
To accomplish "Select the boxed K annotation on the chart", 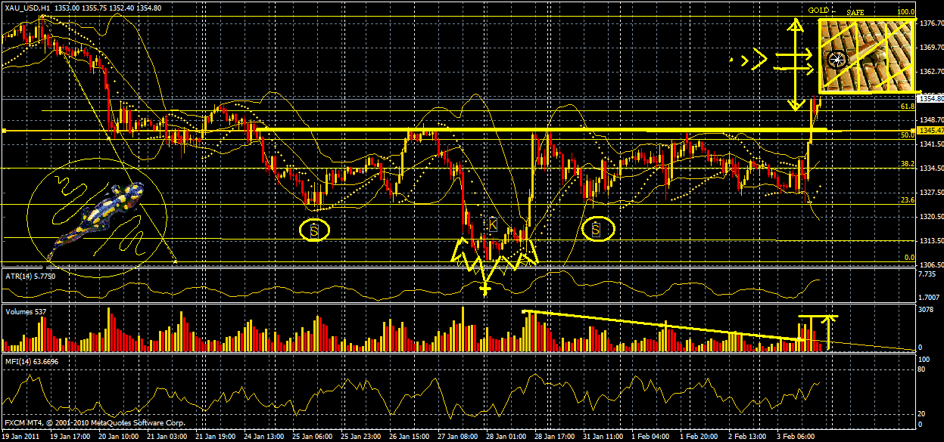I will tap(493, 224).
